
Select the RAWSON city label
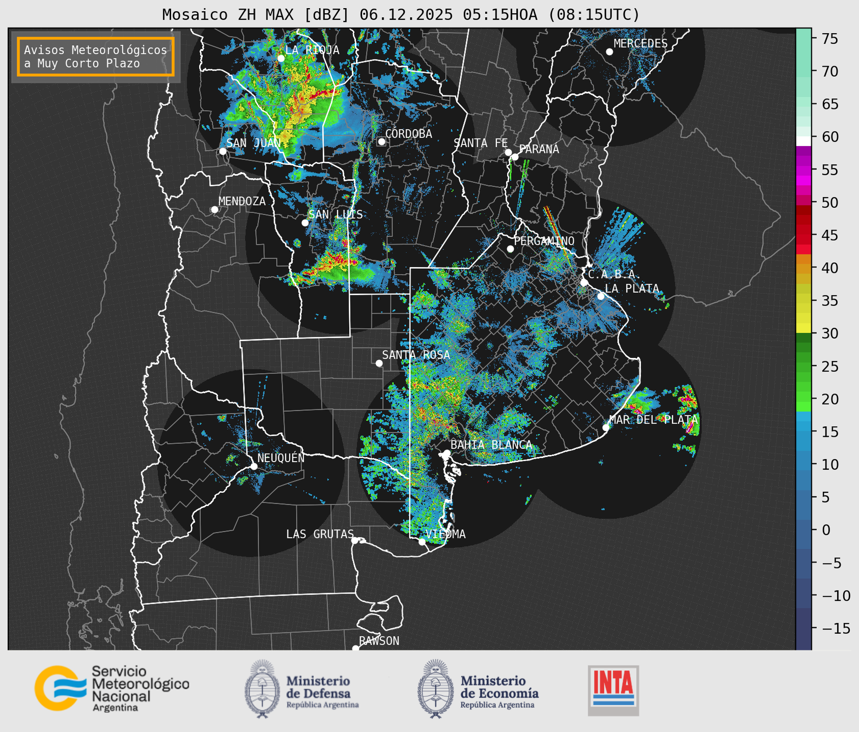click(x=379, y=641)
